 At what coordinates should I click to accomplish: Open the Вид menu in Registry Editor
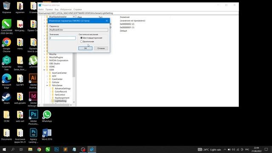57,9
